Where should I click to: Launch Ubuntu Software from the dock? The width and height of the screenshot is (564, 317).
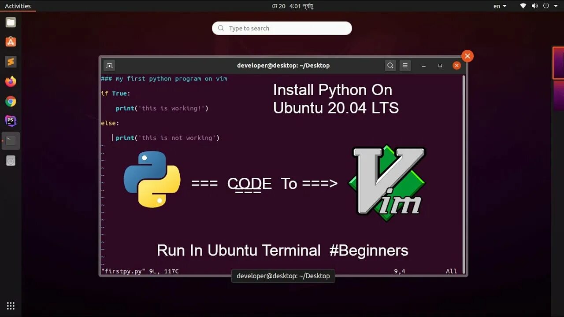(x=11, y=42)
